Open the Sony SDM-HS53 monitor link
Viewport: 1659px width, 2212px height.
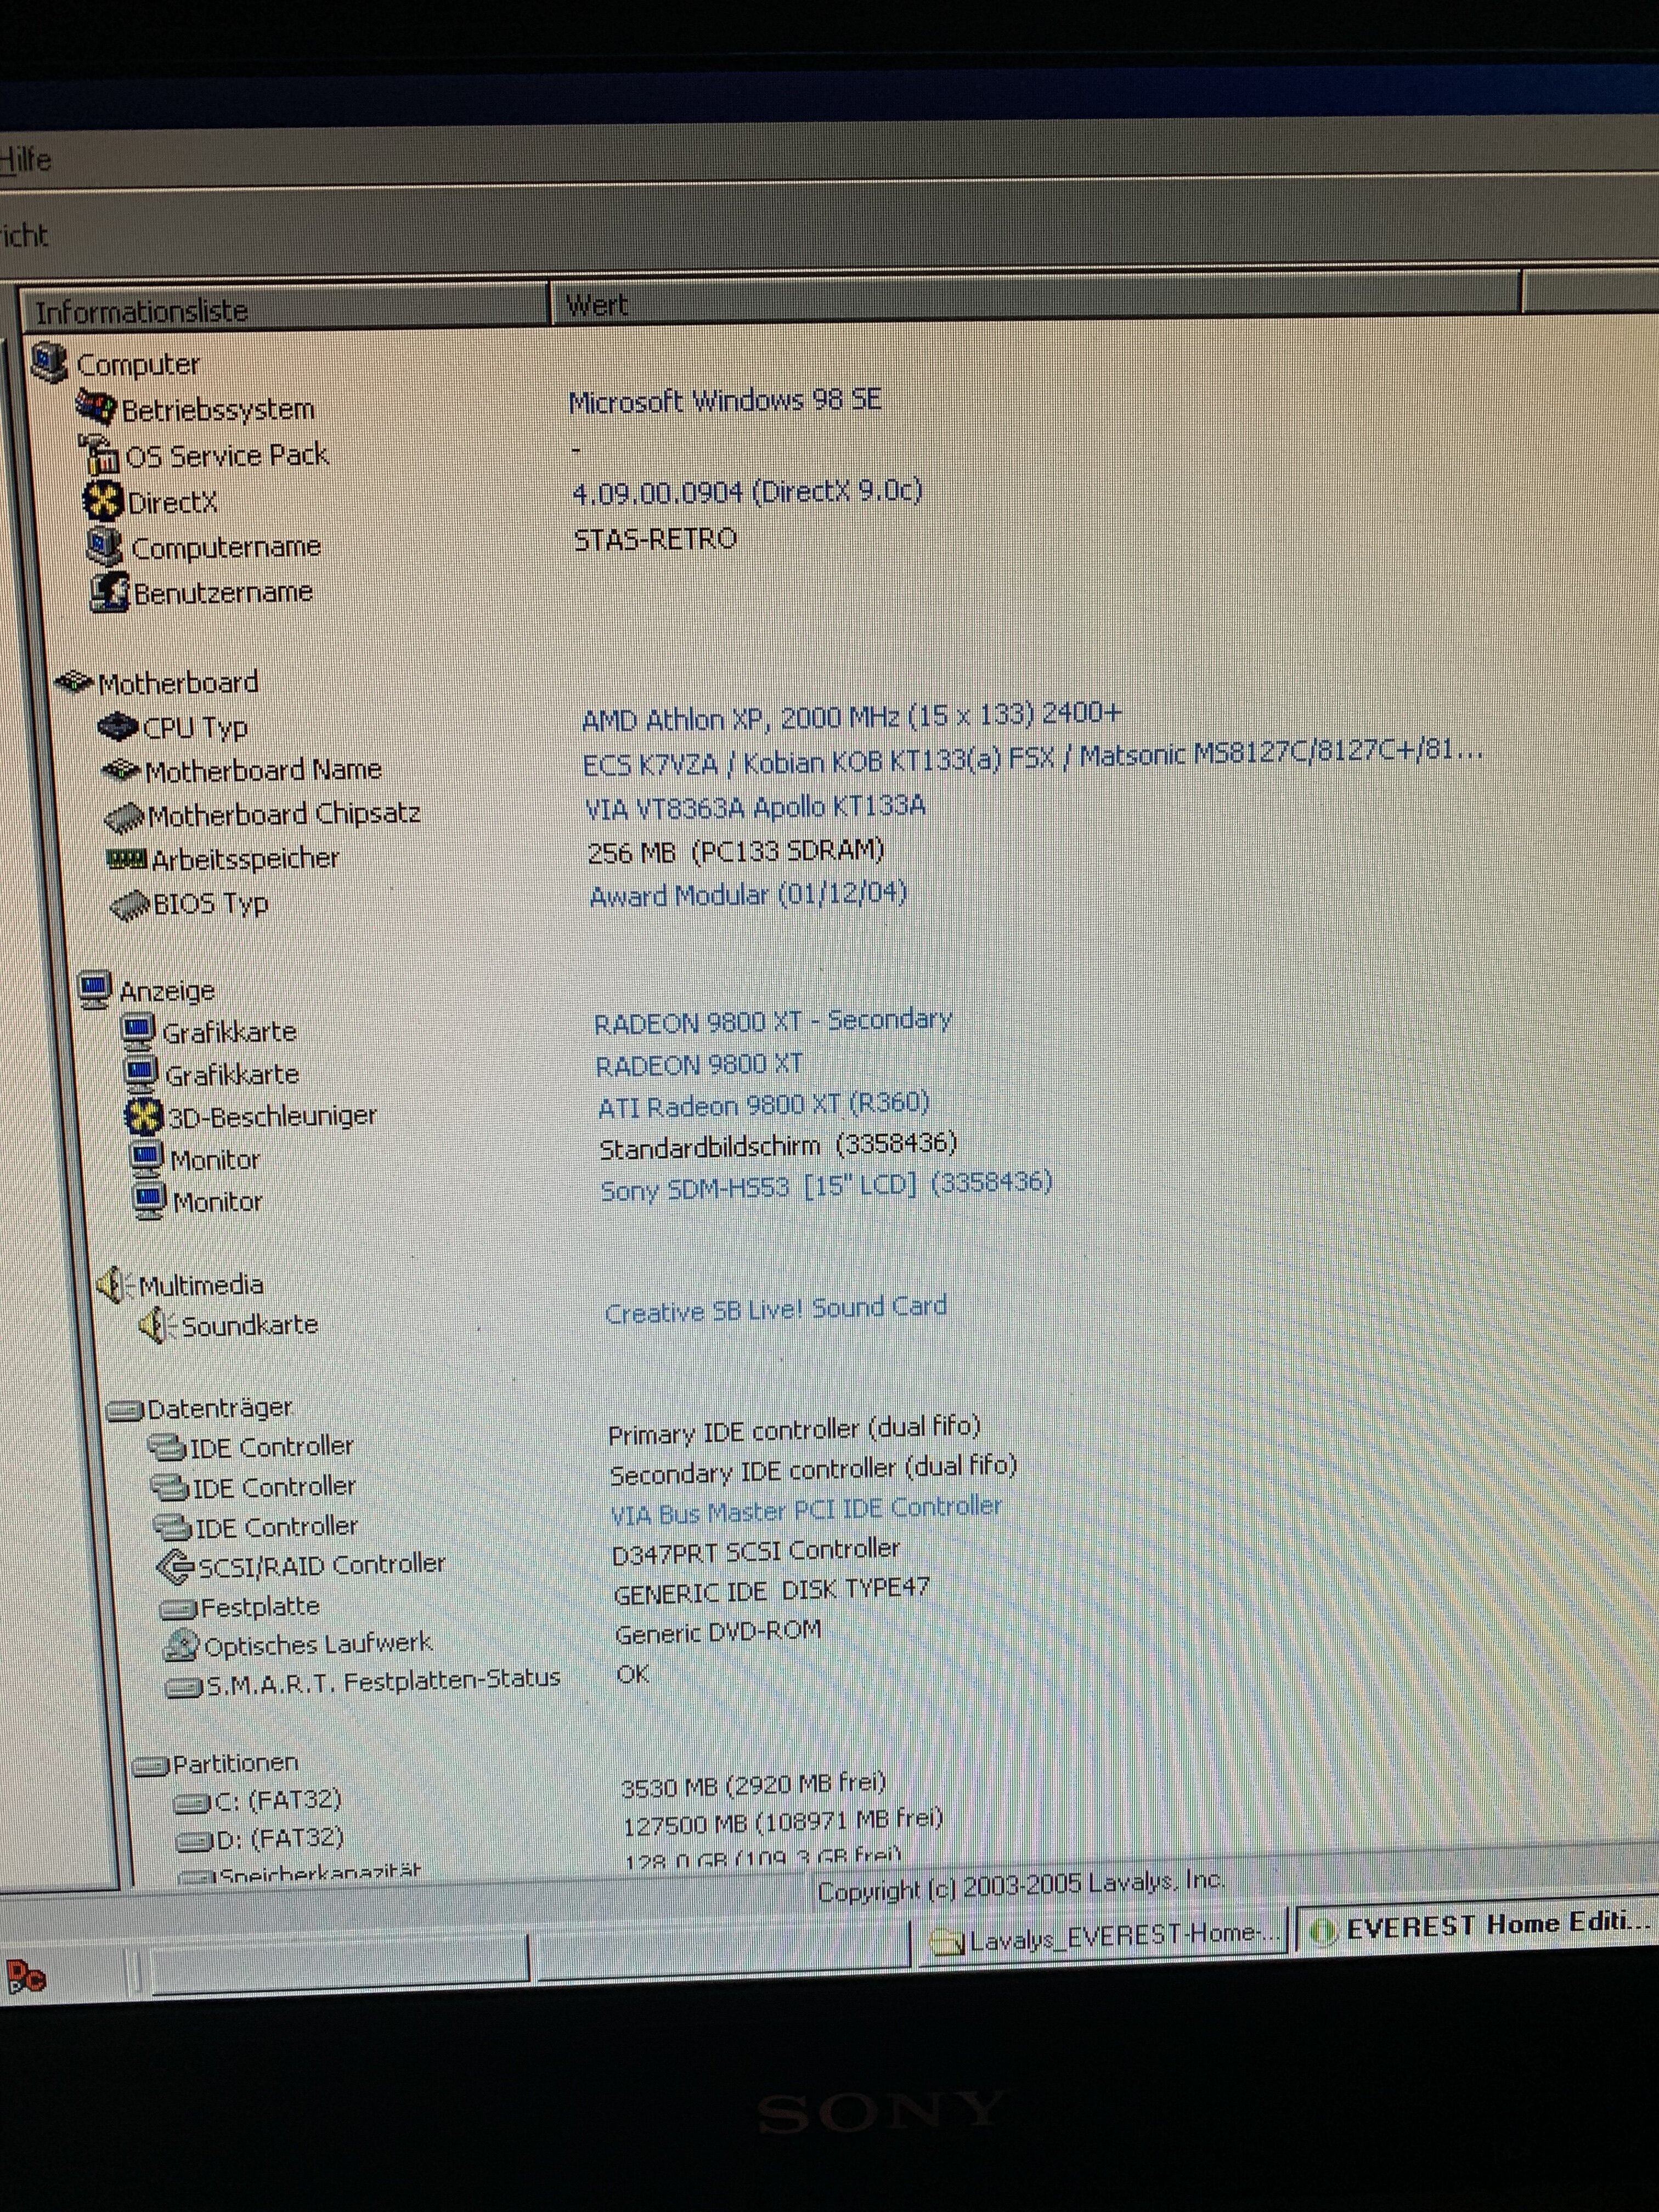click(826, 1187)
